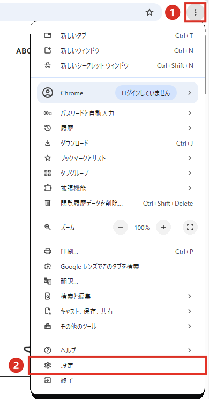Click the Chrome profile avatar icon

click(x=48, y=93)
